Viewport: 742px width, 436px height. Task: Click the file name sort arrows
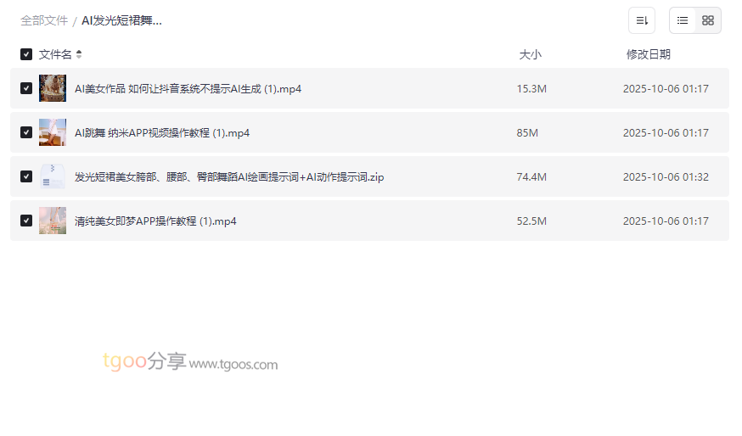pos(79,54)
